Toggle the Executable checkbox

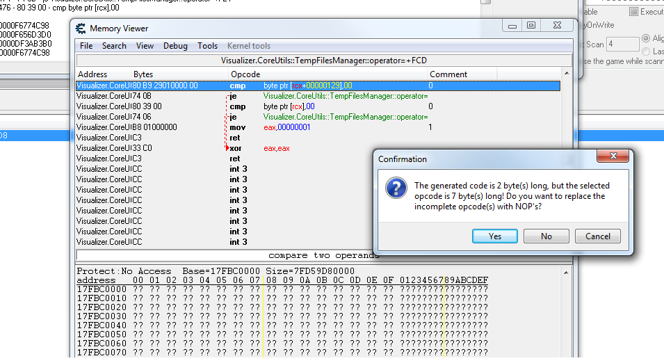(633, 12)
